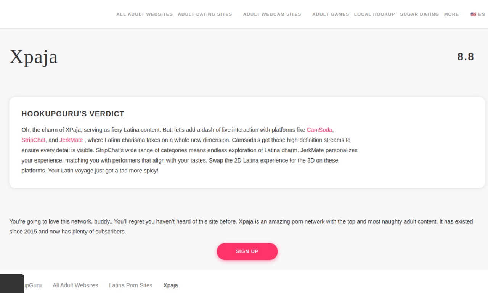Select Adult Games in the navigation bar
This screenshot has height=293, width=488.
tap(331, 14)
